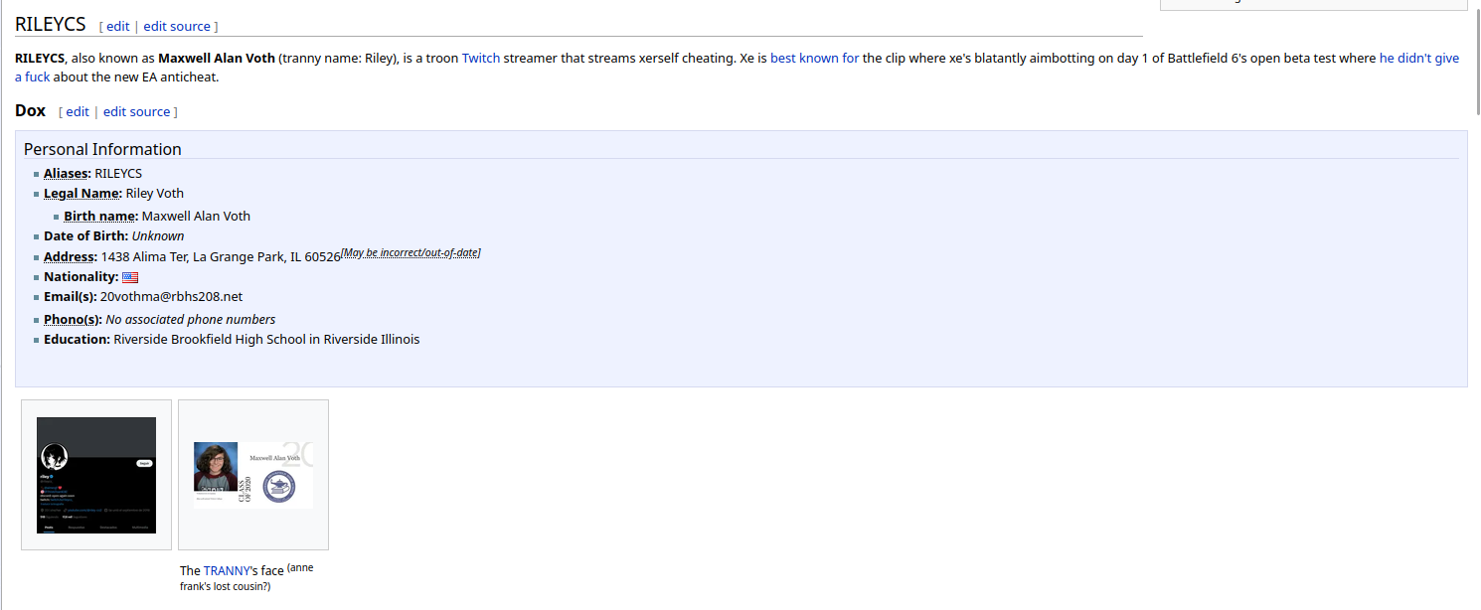1481x610 pixels.
Task: Click the 'edit' link beside the top heading
Action: click(x=117, y=27)
